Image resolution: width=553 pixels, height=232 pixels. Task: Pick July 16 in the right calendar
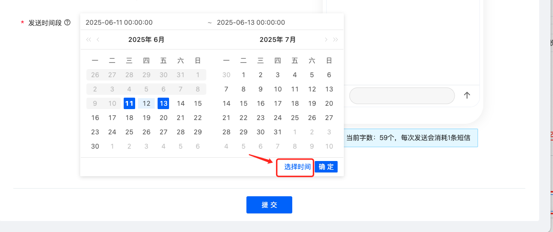click(260, 103)
